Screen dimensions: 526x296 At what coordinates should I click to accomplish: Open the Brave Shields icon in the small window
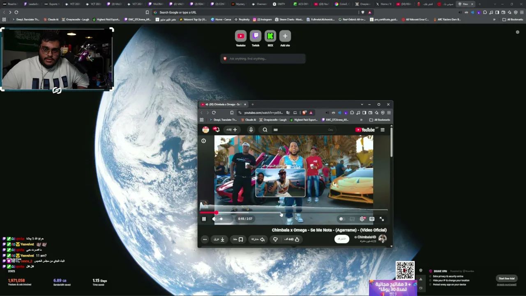pyautogui.click(x=305, y=113)
